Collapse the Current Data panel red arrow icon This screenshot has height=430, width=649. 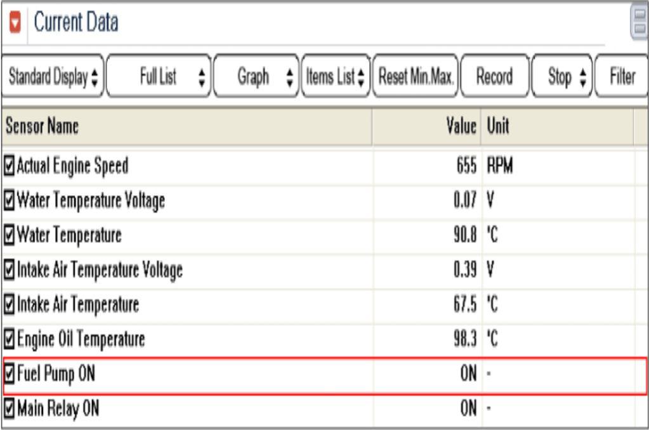tap(15, 22)
